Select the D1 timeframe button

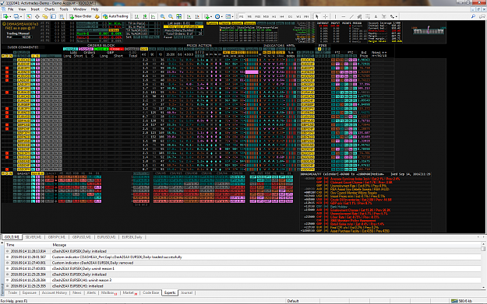coord(290,16)
